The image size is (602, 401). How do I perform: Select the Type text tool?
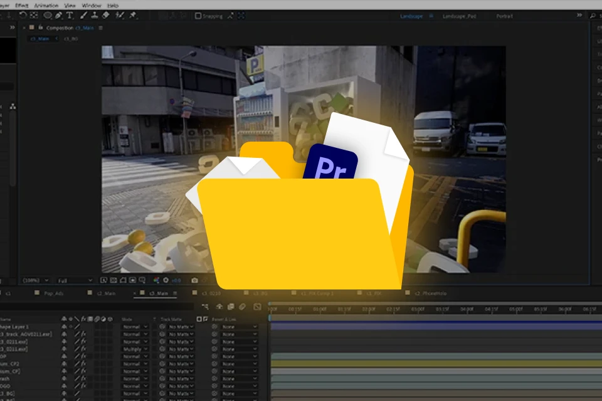(70, 15)
